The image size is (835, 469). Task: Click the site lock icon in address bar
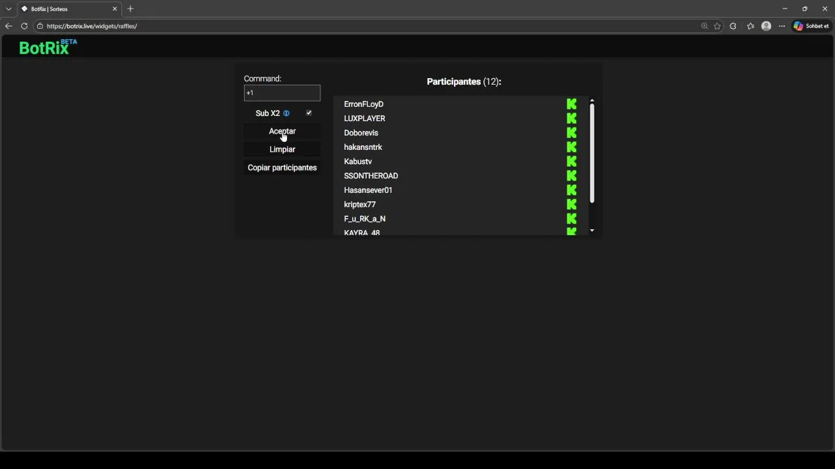(x=40, y=26)
